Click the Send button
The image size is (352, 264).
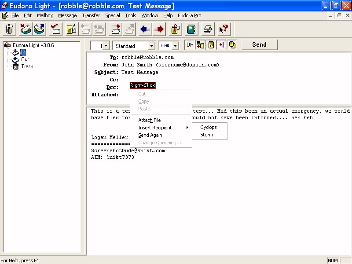(259, 45)
